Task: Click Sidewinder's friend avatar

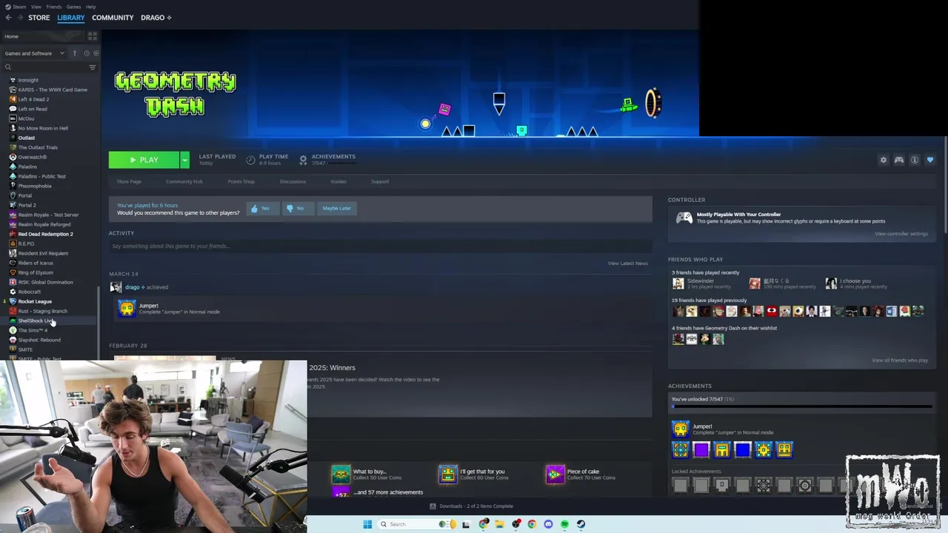Action: click(678, 284)
